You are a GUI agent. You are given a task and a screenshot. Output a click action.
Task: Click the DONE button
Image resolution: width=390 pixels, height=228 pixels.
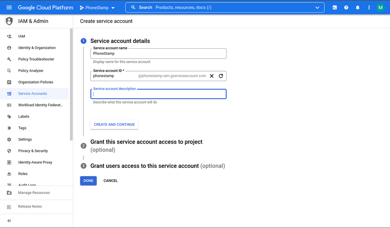point(88,181)
